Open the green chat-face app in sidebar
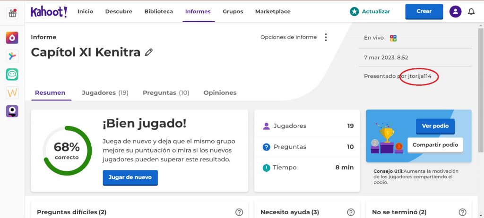This screenshot has width=484, height=218. [12, 74]
